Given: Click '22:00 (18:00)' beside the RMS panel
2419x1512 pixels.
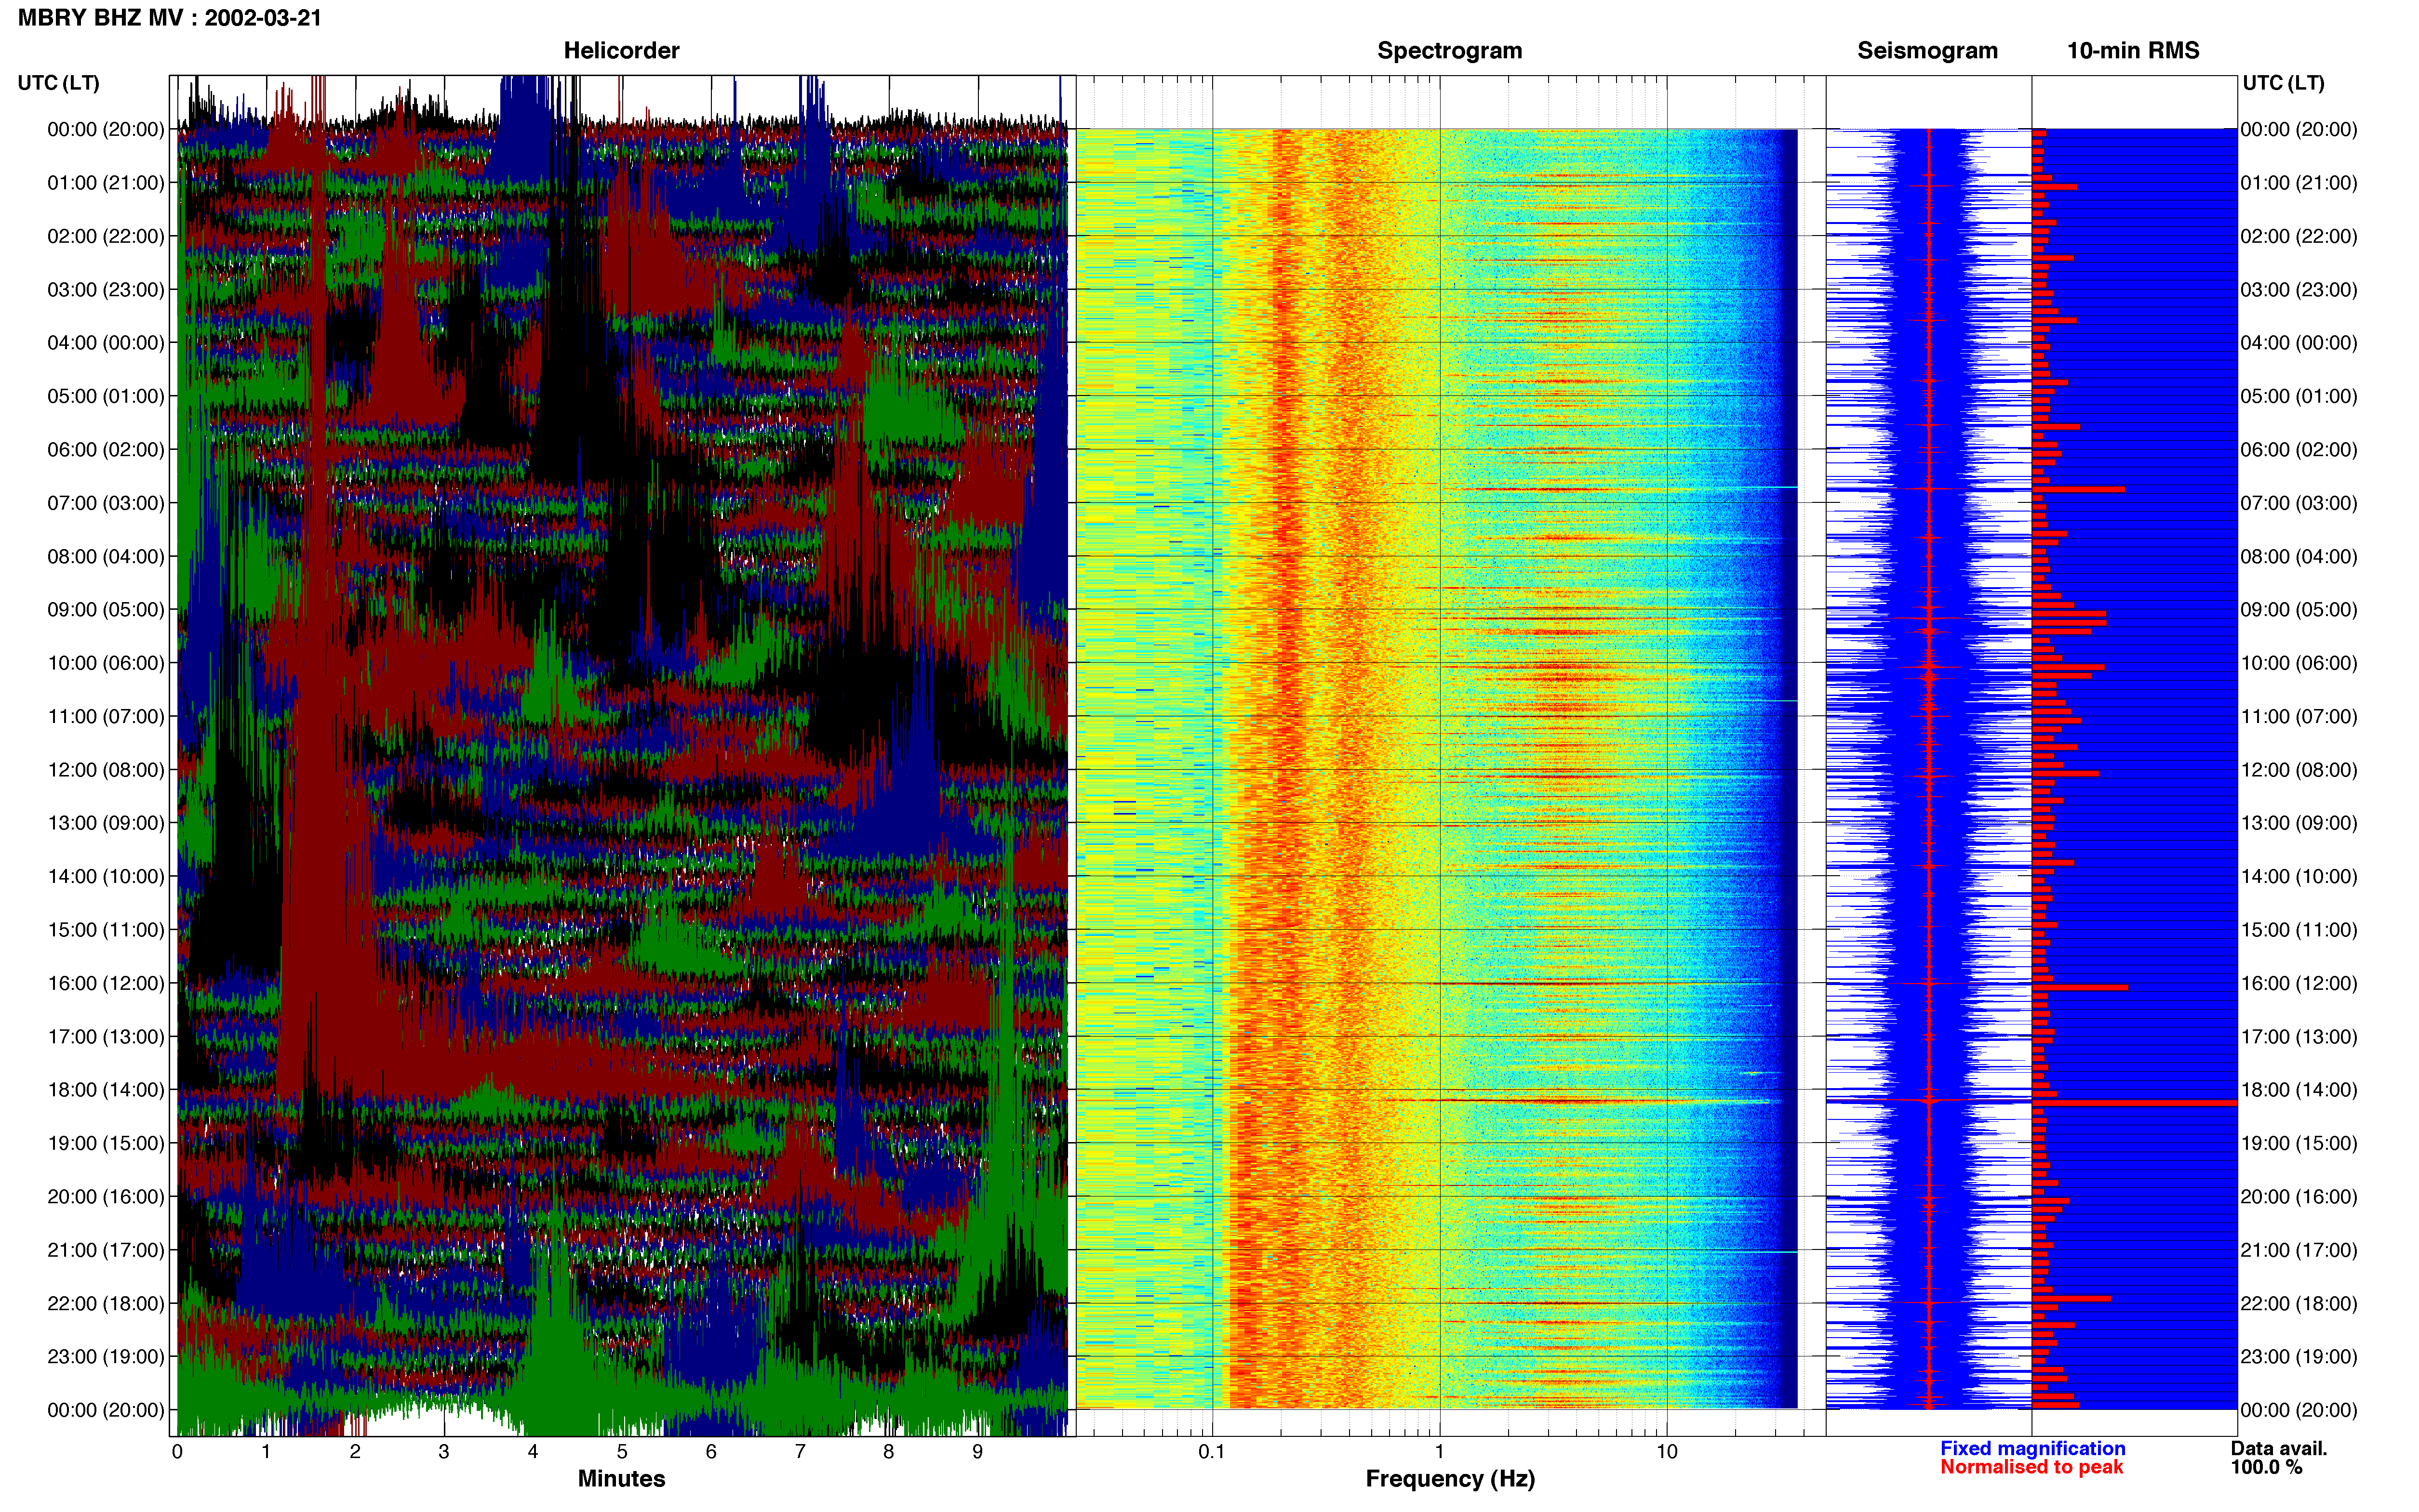Looking at the screenshot, I should [x=2299, y=1304].
